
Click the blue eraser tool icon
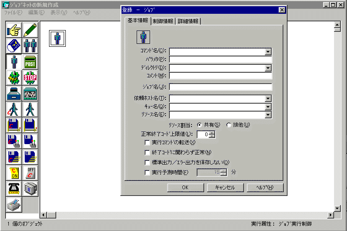[x=14, y=46]
